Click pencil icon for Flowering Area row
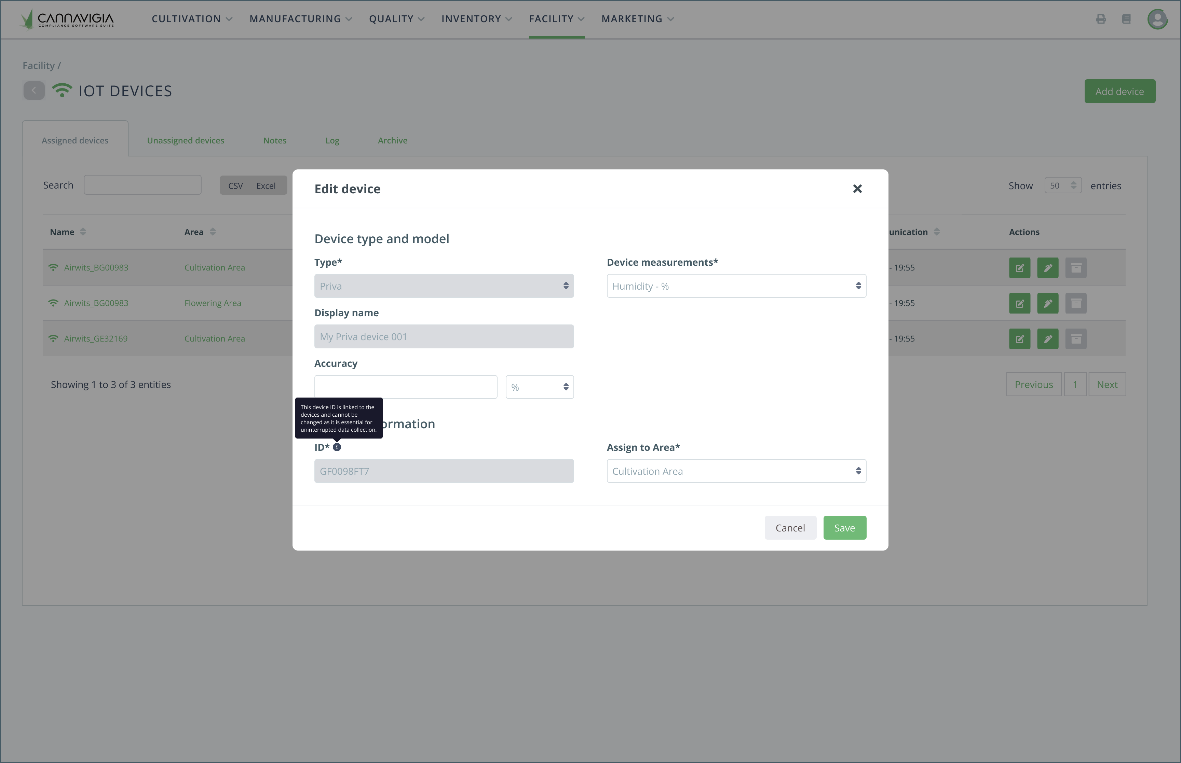This screenshot has height=763, width=1181. click(1047, 303)
